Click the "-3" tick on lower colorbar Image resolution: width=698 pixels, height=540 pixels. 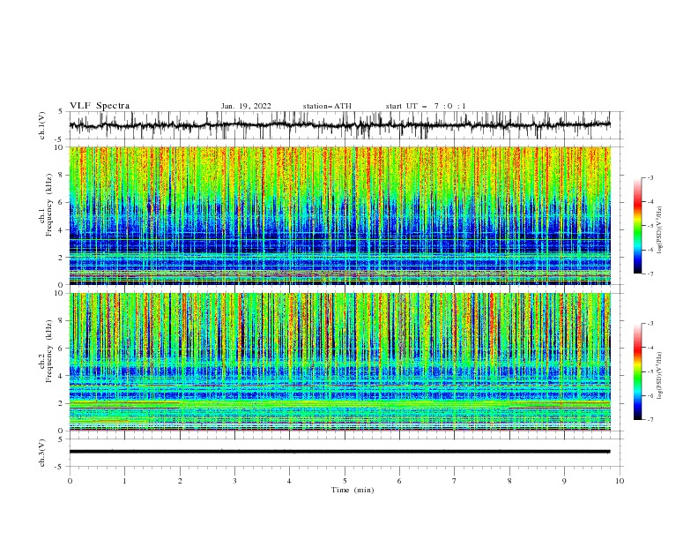(x=650, y=324)
